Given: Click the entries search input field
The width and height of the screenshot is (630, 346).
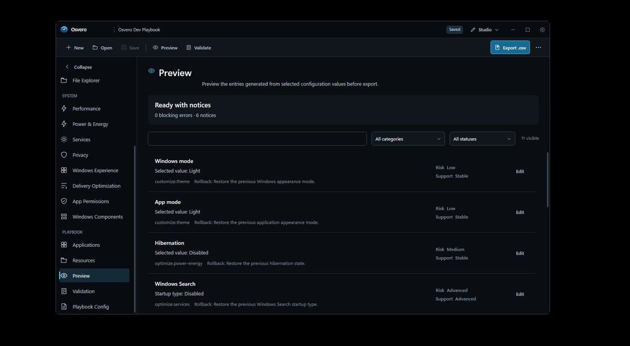Looking at the screenshot, I should [x=257, y=139].
